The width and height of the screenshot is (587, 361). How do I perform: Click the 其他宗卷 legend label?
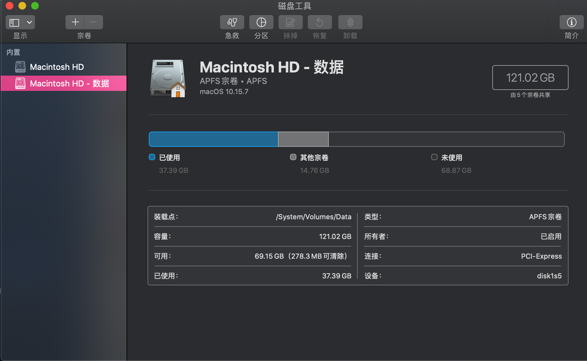[314, 158]
